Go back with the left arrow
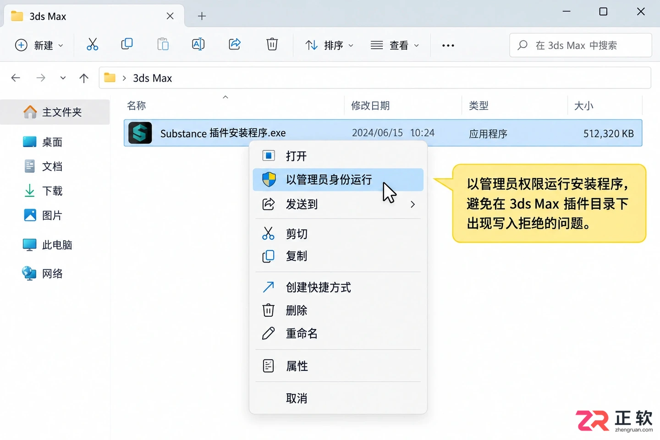The width and height of the screenshot is (660, 440). click(x=16, y=78)
